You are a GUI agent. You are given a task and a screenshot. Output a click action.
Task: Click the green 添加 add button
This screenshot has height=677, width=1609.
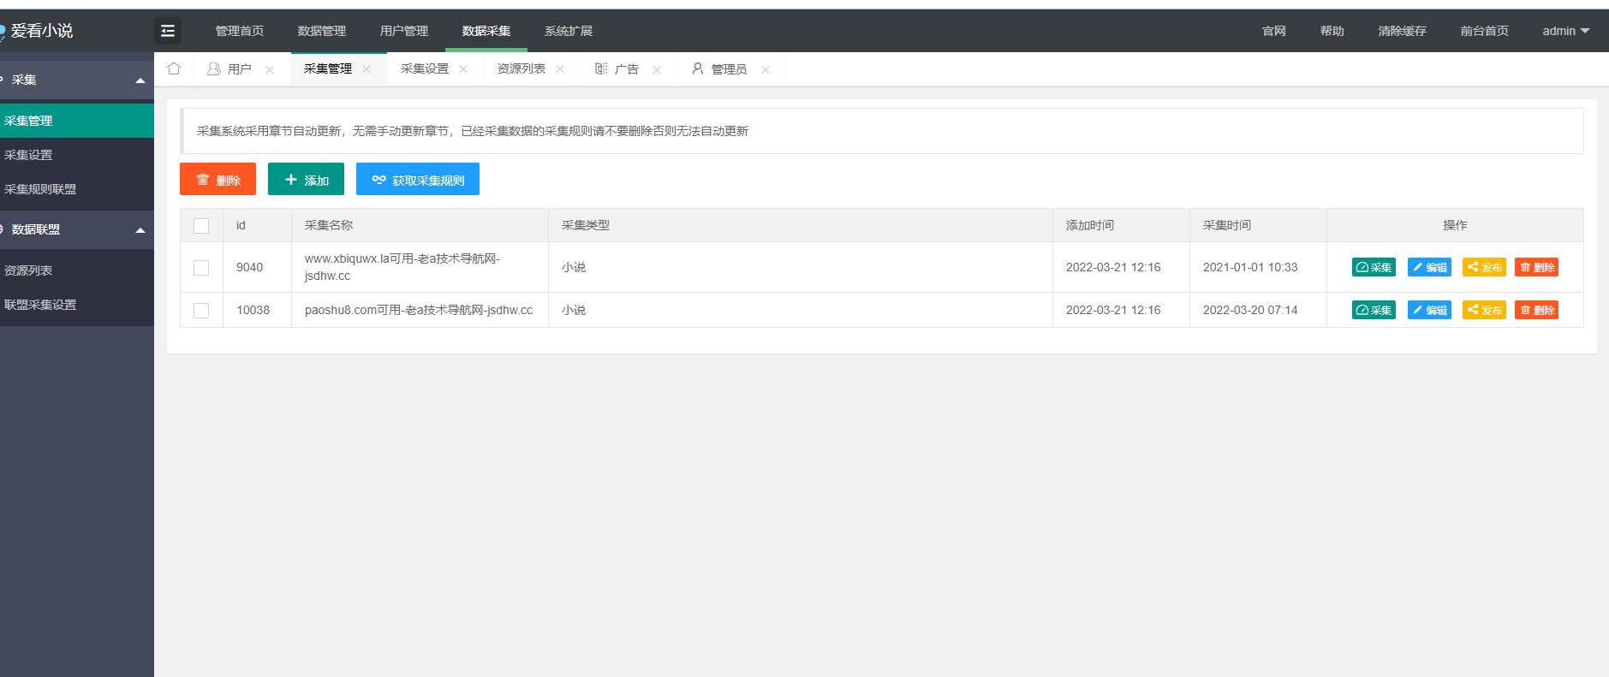coord(306,180)
